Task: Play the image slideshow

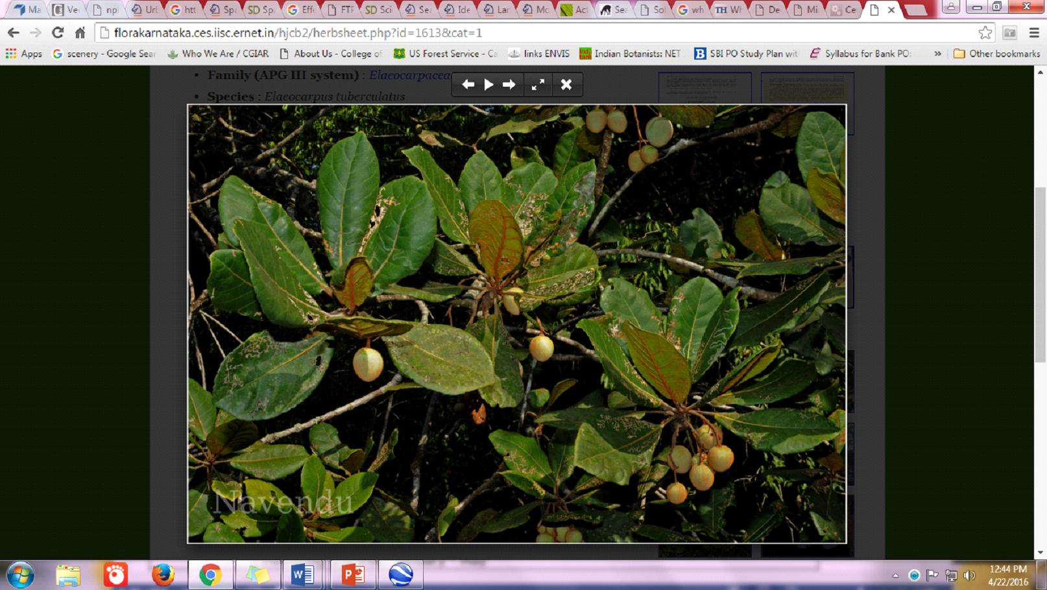Action: tap(488, 84)
